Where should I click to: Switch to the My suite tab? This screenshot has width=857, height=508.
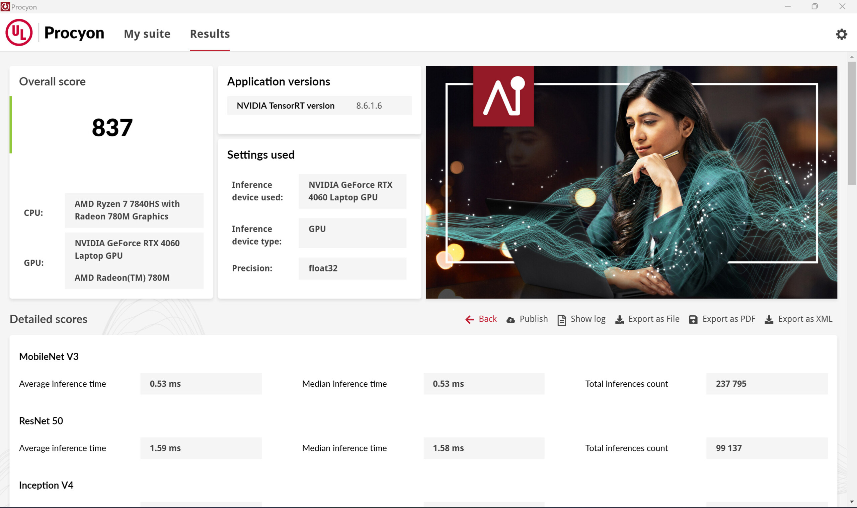147,34
